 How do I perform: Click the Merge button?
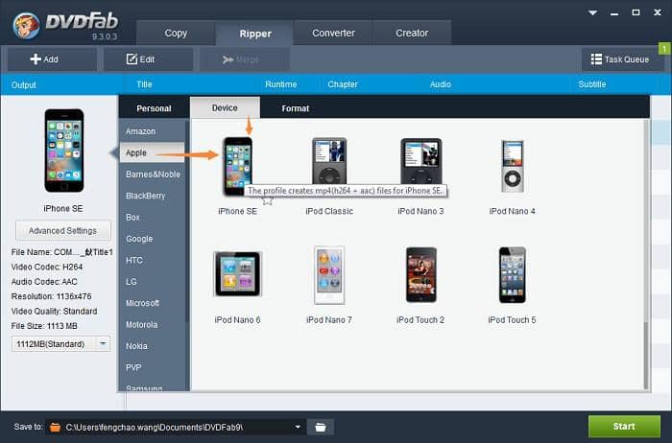click(x=244, y=59)
